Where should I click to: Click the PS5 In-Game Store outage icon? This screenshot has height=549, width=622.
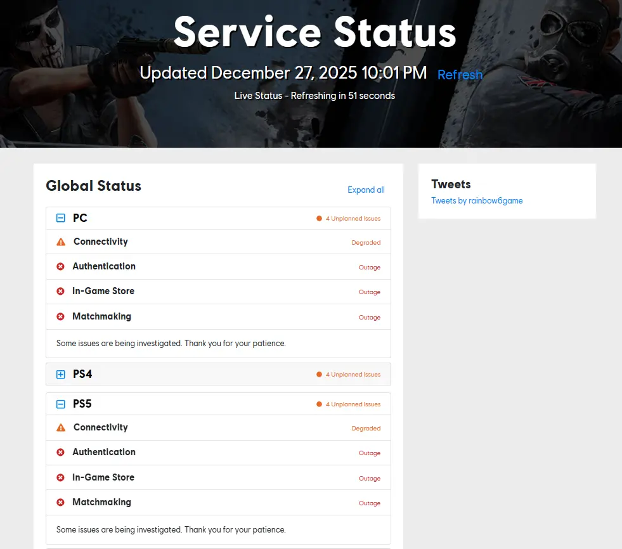tap(61, 477)
